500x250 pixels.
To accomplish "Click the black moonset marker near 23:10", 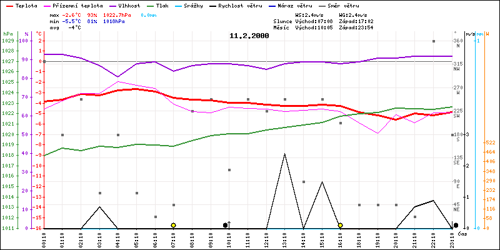I will 456,225.
